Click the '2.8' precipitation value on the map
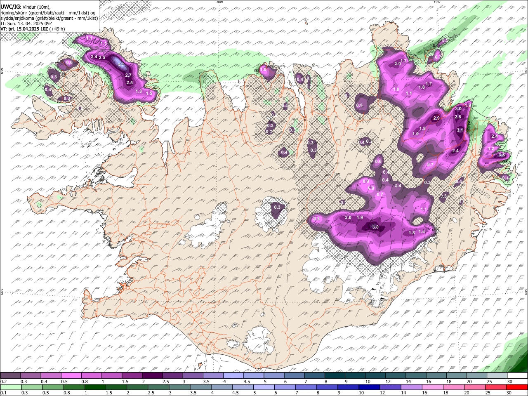 pyautogui.click(x=458, y=117)
